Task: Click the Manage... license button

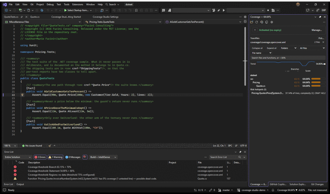Action: click(x=317, y=30)
